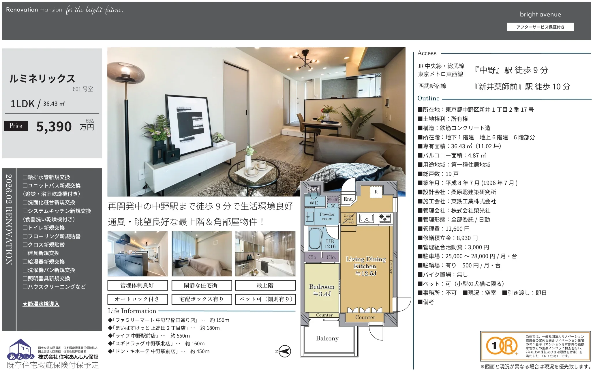Image resolution: width=593 pixels, height=371 pixels.
Task: Click the kitchen sink symbol on floor plan
Action: click(x=366, y=218)
